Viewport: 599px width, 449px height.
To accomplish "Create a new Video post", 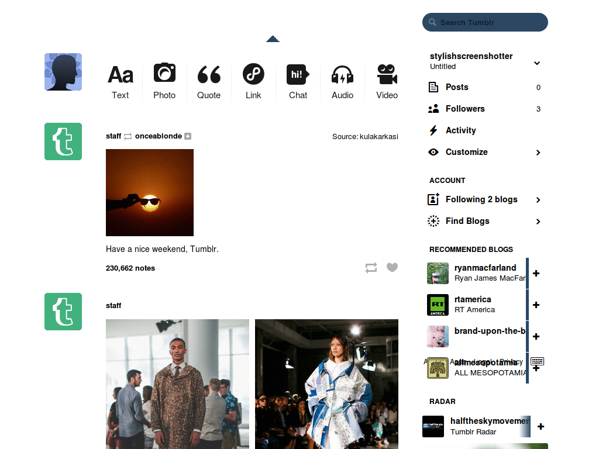I will click(387, 82).
